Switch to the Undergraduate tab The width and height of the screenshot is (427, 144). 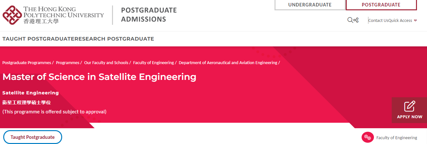pos(310,5)
